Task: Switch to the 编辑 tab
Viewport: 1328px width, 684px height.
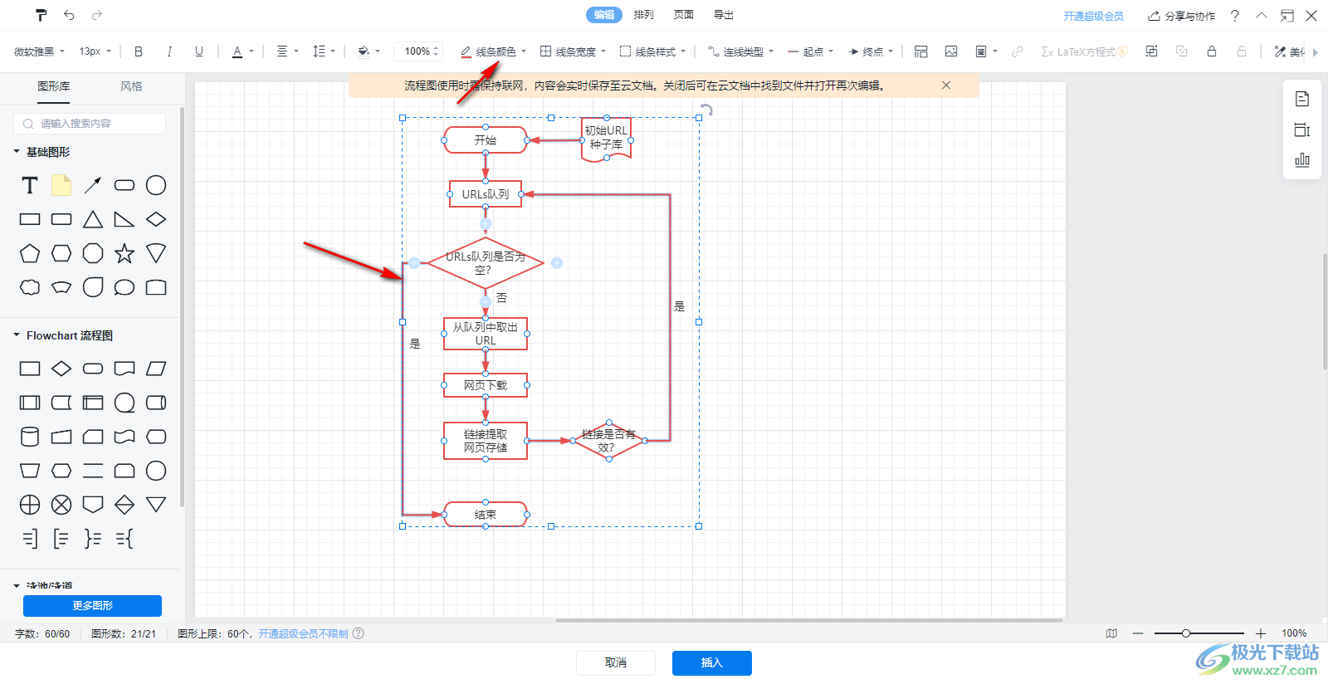Action: pyautogui.click(x=604, y=15)
